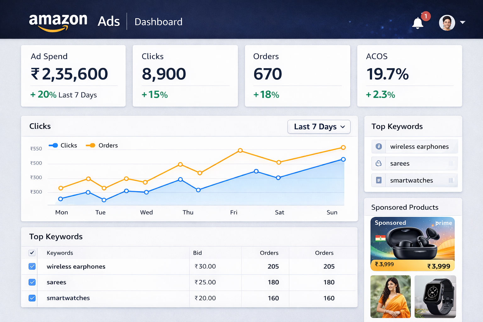Screen dimensions: 483x322
Task: Open the notifications bell icon
Action: click(418, 23)
